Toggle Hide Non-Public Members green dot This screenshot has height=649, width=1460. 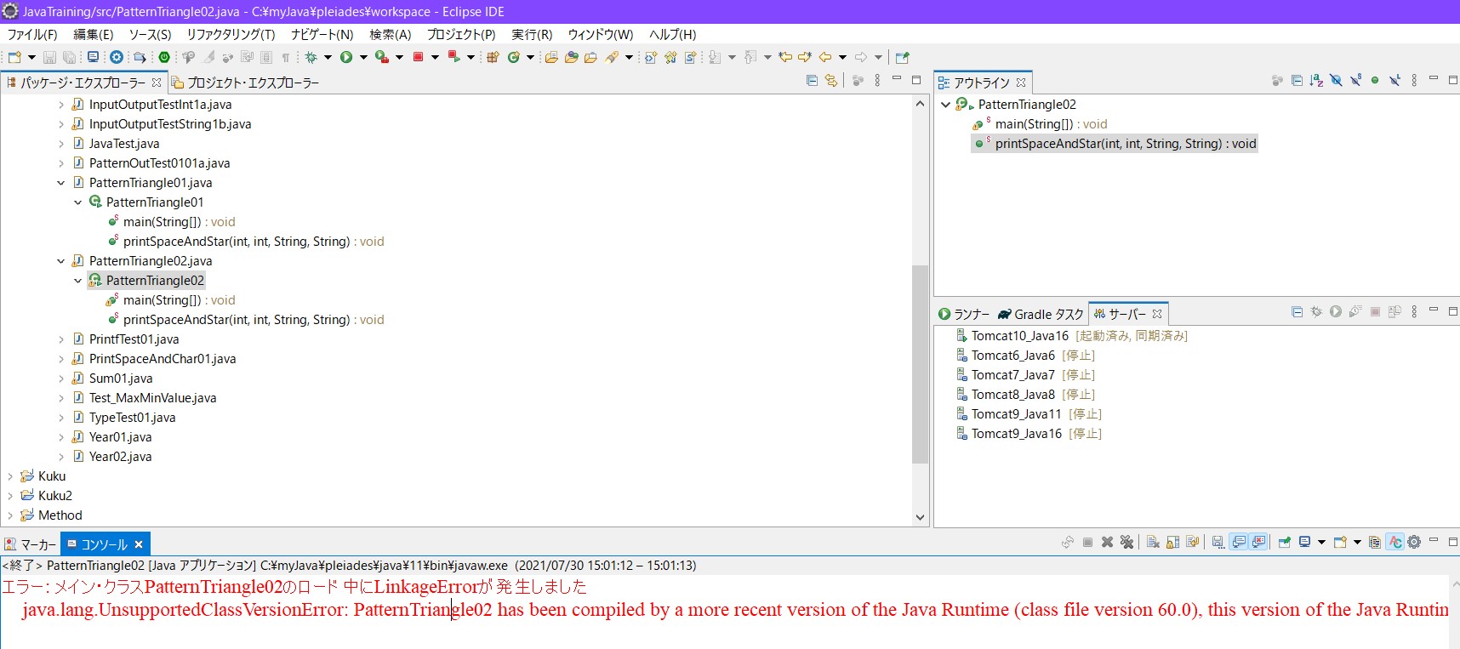pyautogui.click(x=1375, y=81)
